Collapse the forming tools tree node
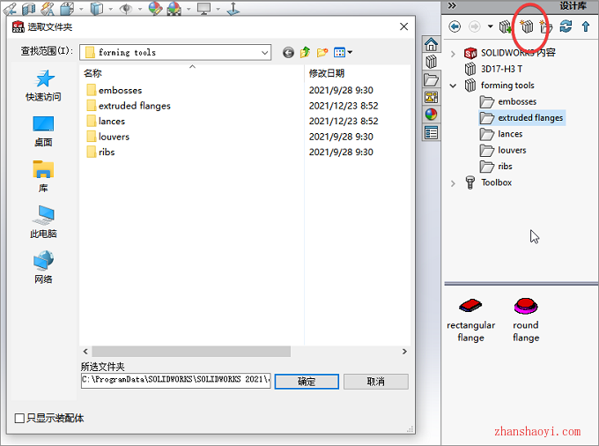This screenshot has height=446, width=599. click(x=453, y=85)
